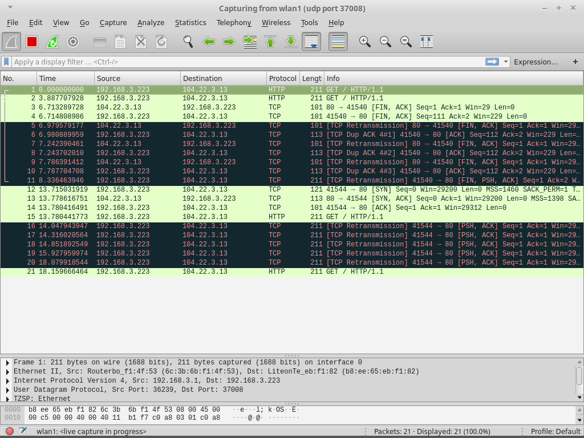Viewport: 584px width, 438px height.
Task: Open the Tools menu
Action: (310, 23)
